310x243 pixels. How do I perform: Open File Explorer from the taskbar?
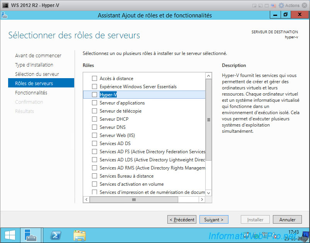80,235
